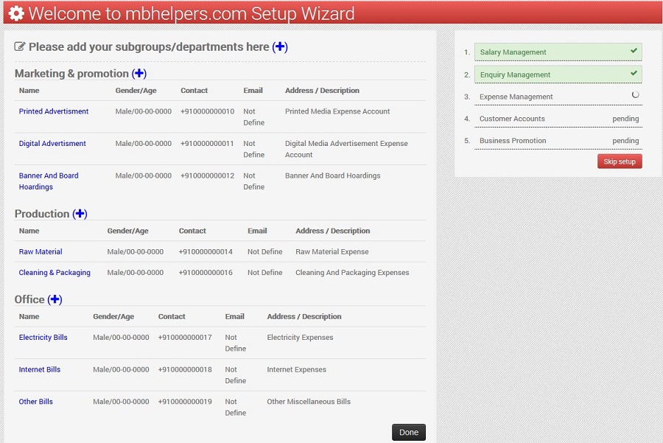The image size is (663, 443).
Task: Click Enquiry Management green checkmark
Action: [x=634, y=74]
